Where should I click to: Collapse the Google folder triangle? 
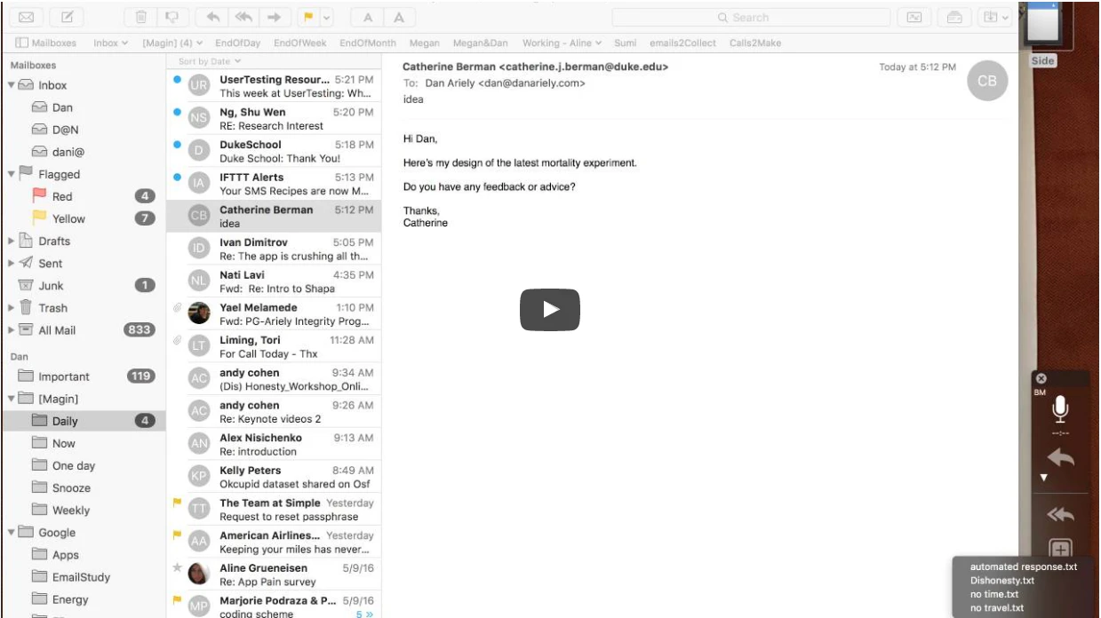(x=12, y=532)
